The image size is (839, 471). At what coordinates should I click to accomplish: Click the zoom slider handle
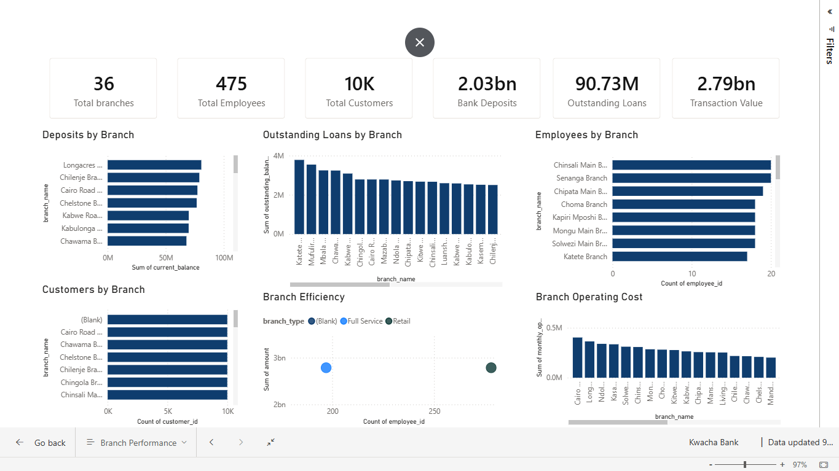745,465
